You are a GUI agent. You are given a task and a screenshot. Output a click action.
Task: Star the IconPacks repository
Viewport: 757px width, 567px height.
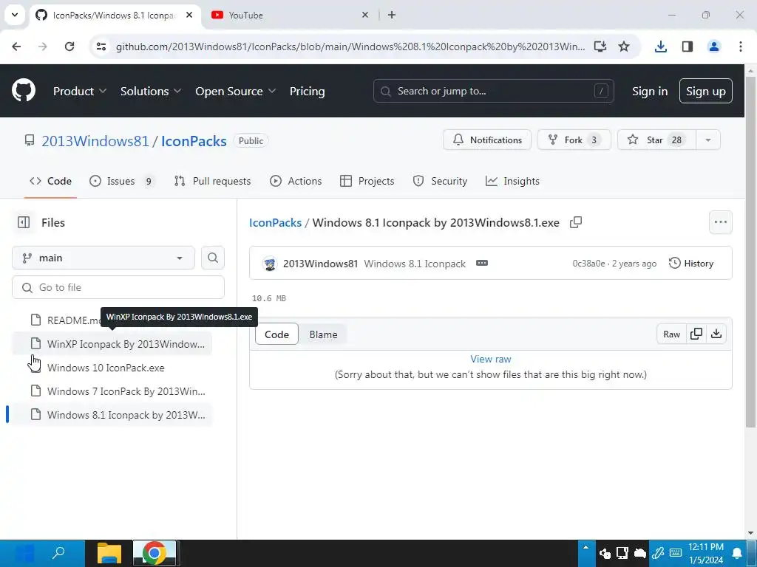(656, 140)
